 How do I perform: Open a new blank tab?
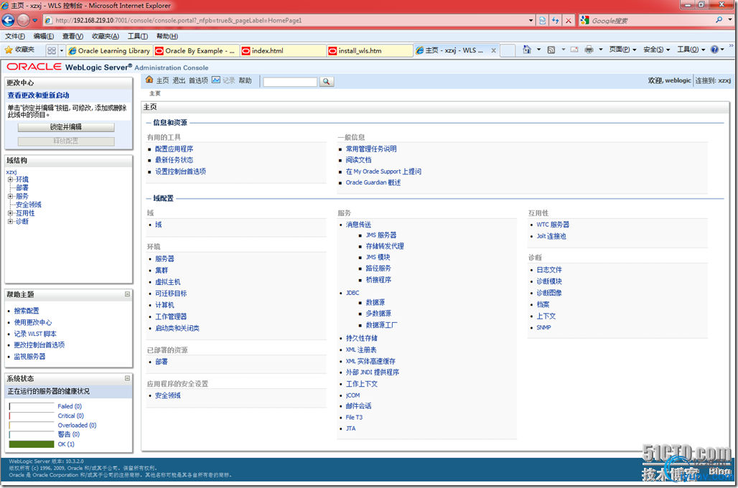point(507,50)
